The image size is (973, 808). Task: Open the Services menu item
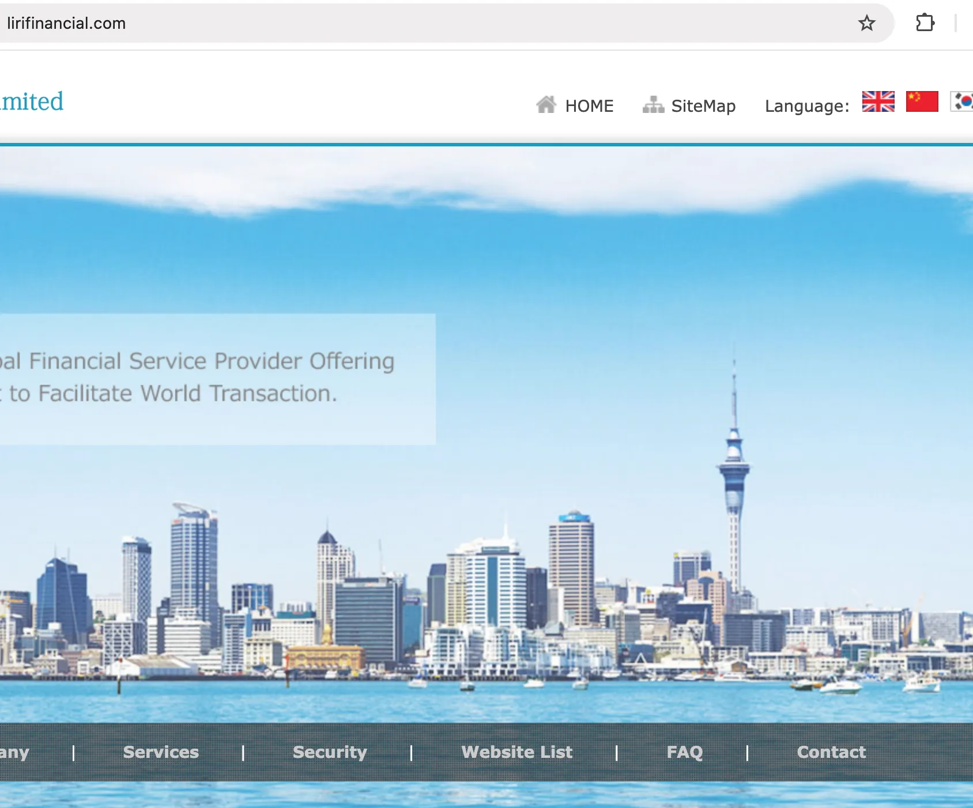click(161, 752)
